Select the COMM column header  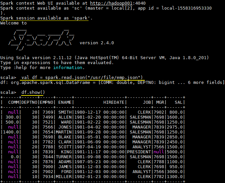(14, 102)
